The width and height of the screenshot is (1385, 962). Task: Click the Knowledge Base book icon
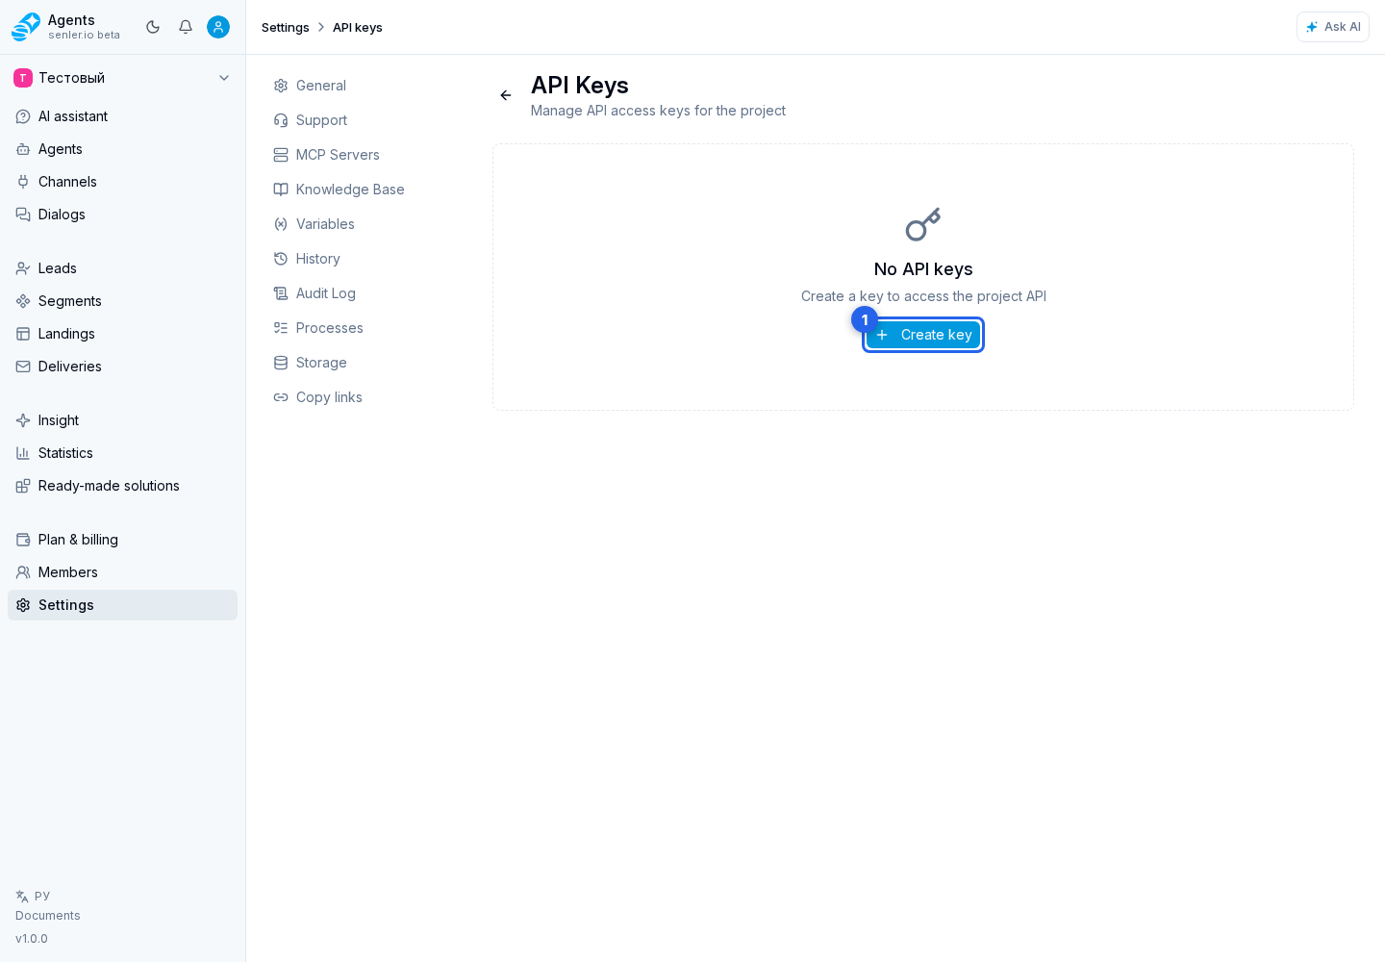[281, 190]
